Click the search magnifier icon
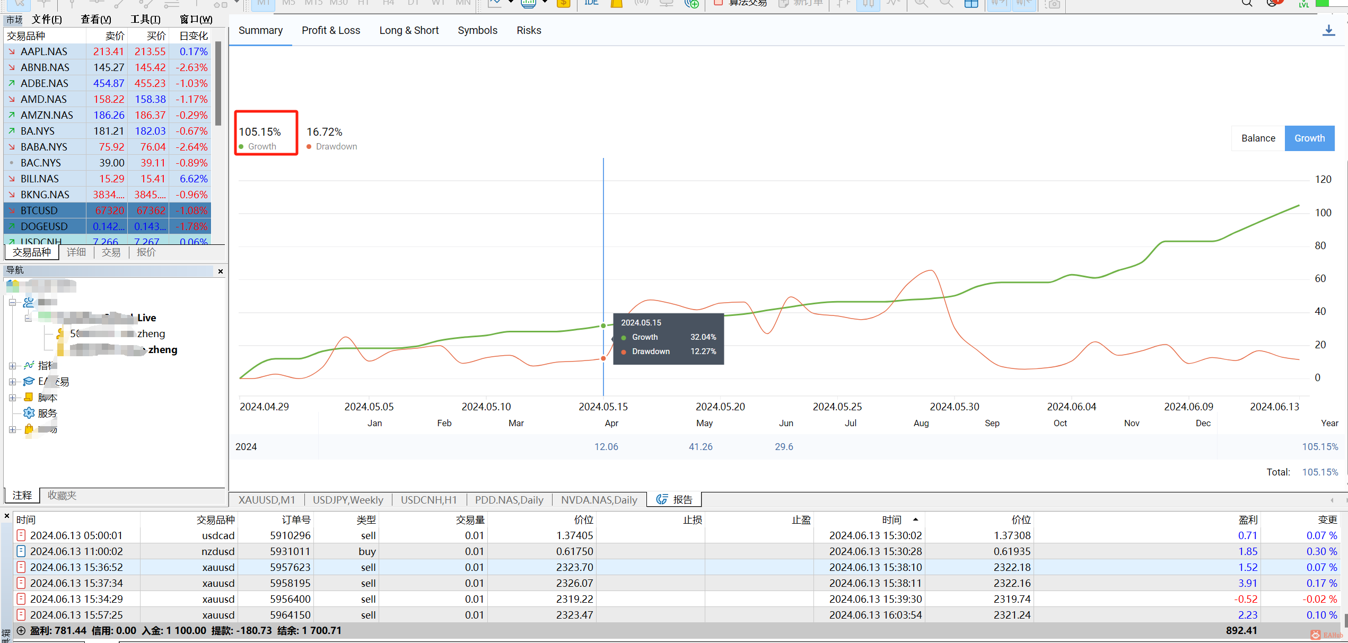 pos(1247,3)
